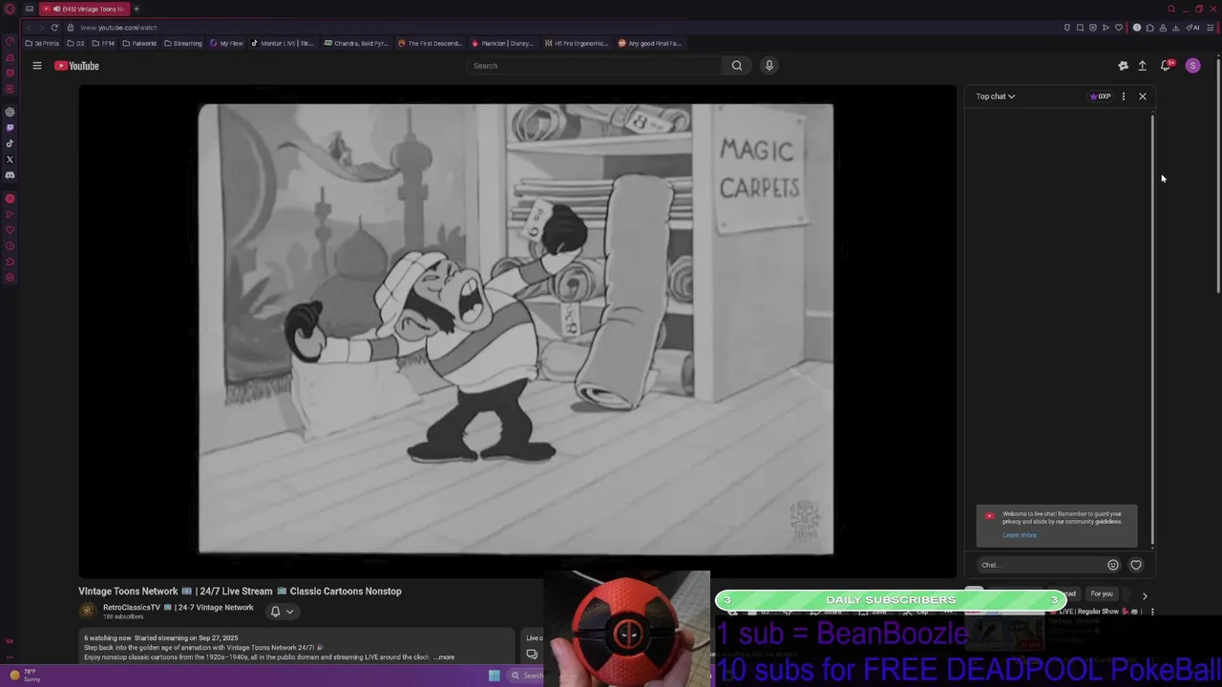1222x687 pixels.
Task: Expand the description with ...more
Action: point(444,657)
